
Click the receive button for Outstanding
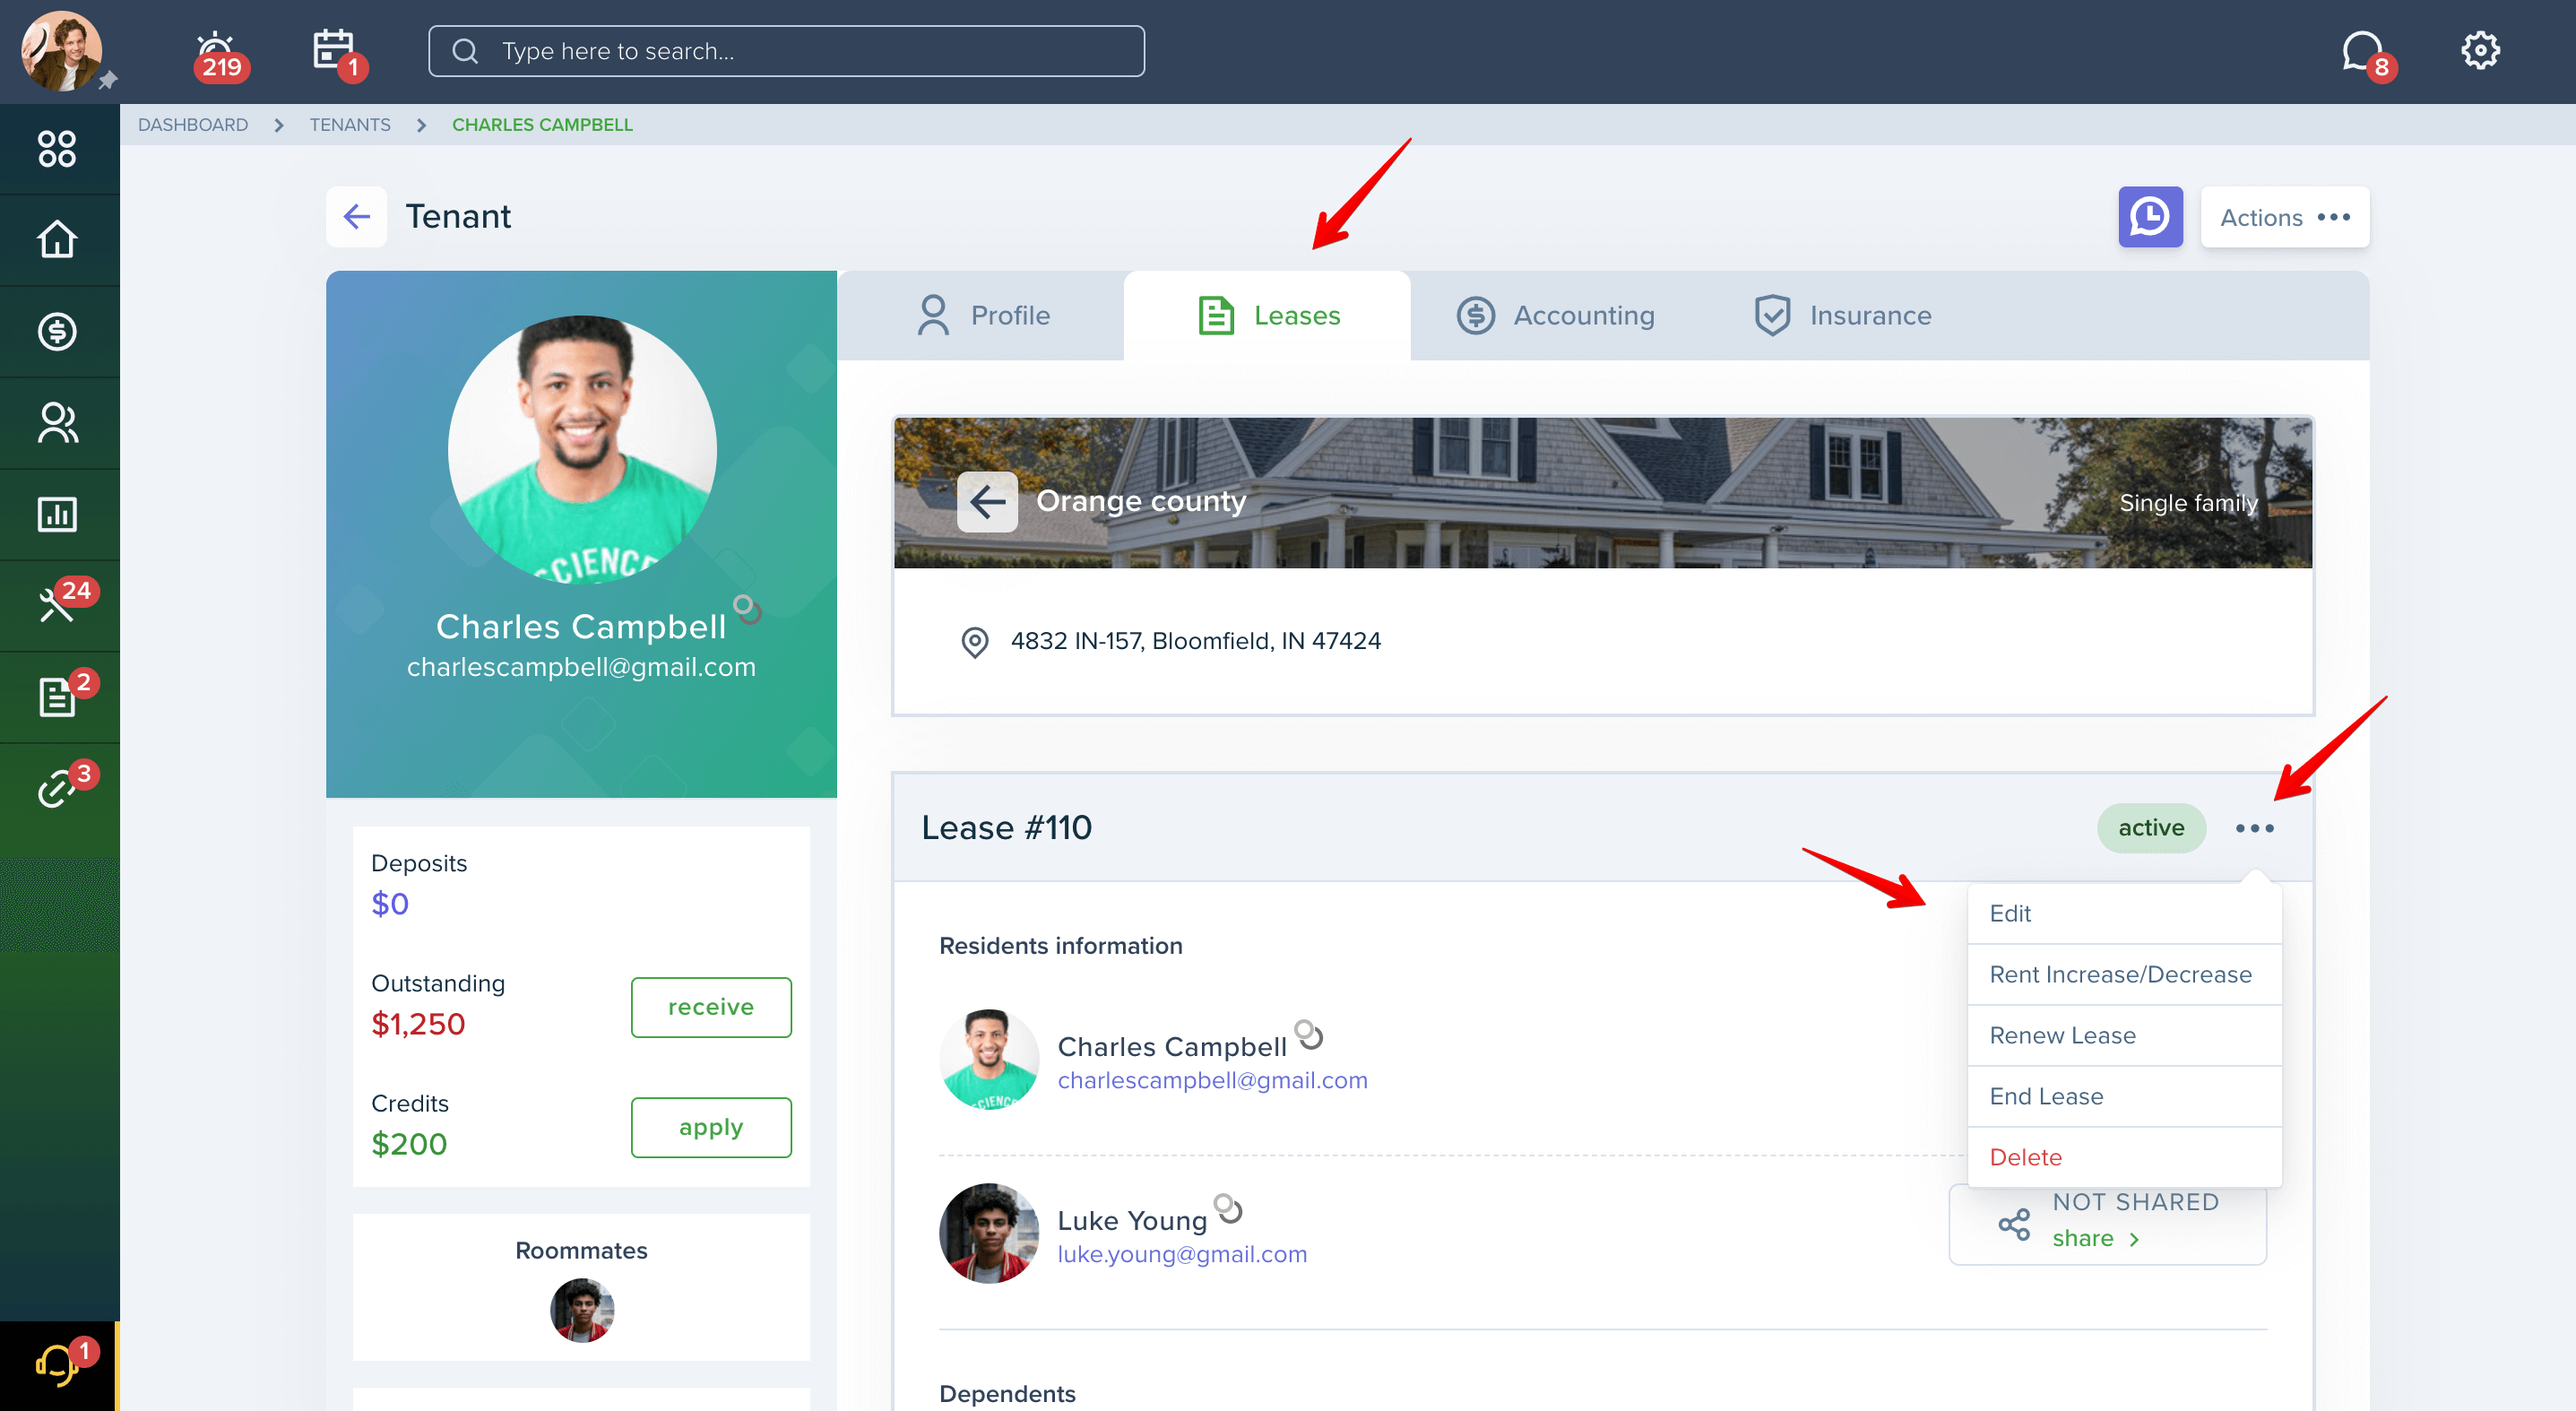(711, 1007)
